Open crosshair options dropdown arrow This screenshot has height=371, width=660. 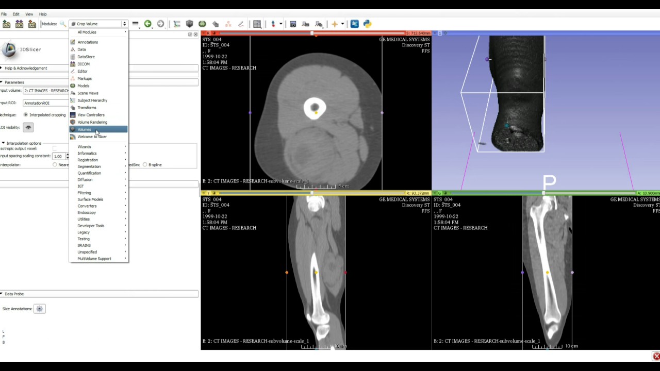[x=342, y=24]
